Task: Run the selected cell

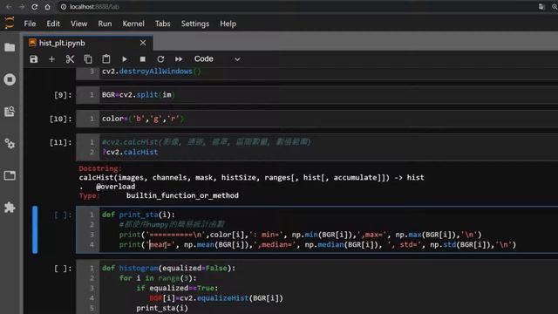Action: (x=124, y=59)
